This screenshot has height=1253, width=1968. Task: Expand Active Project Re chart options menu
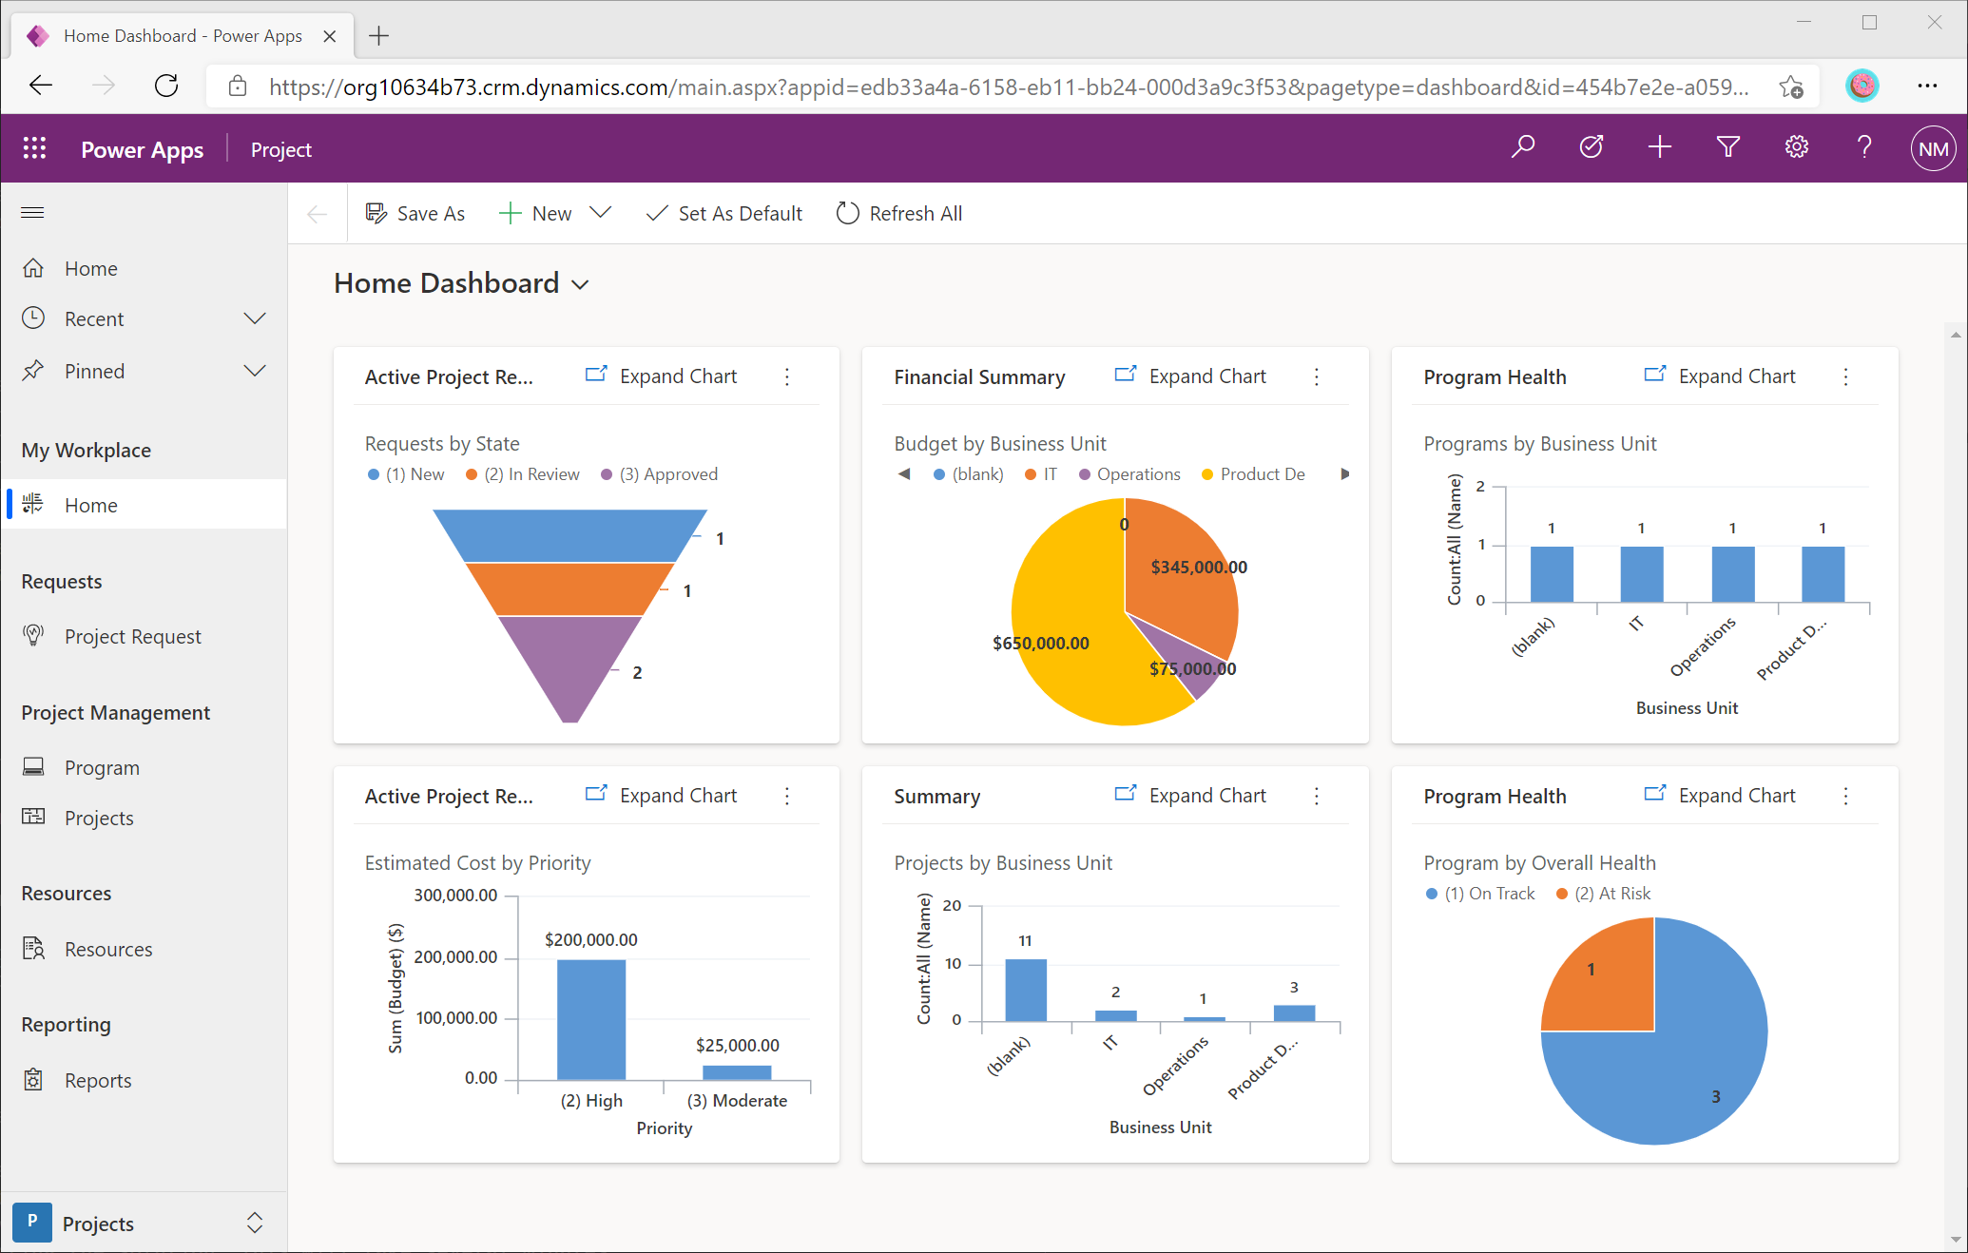[x=790, y=376]
